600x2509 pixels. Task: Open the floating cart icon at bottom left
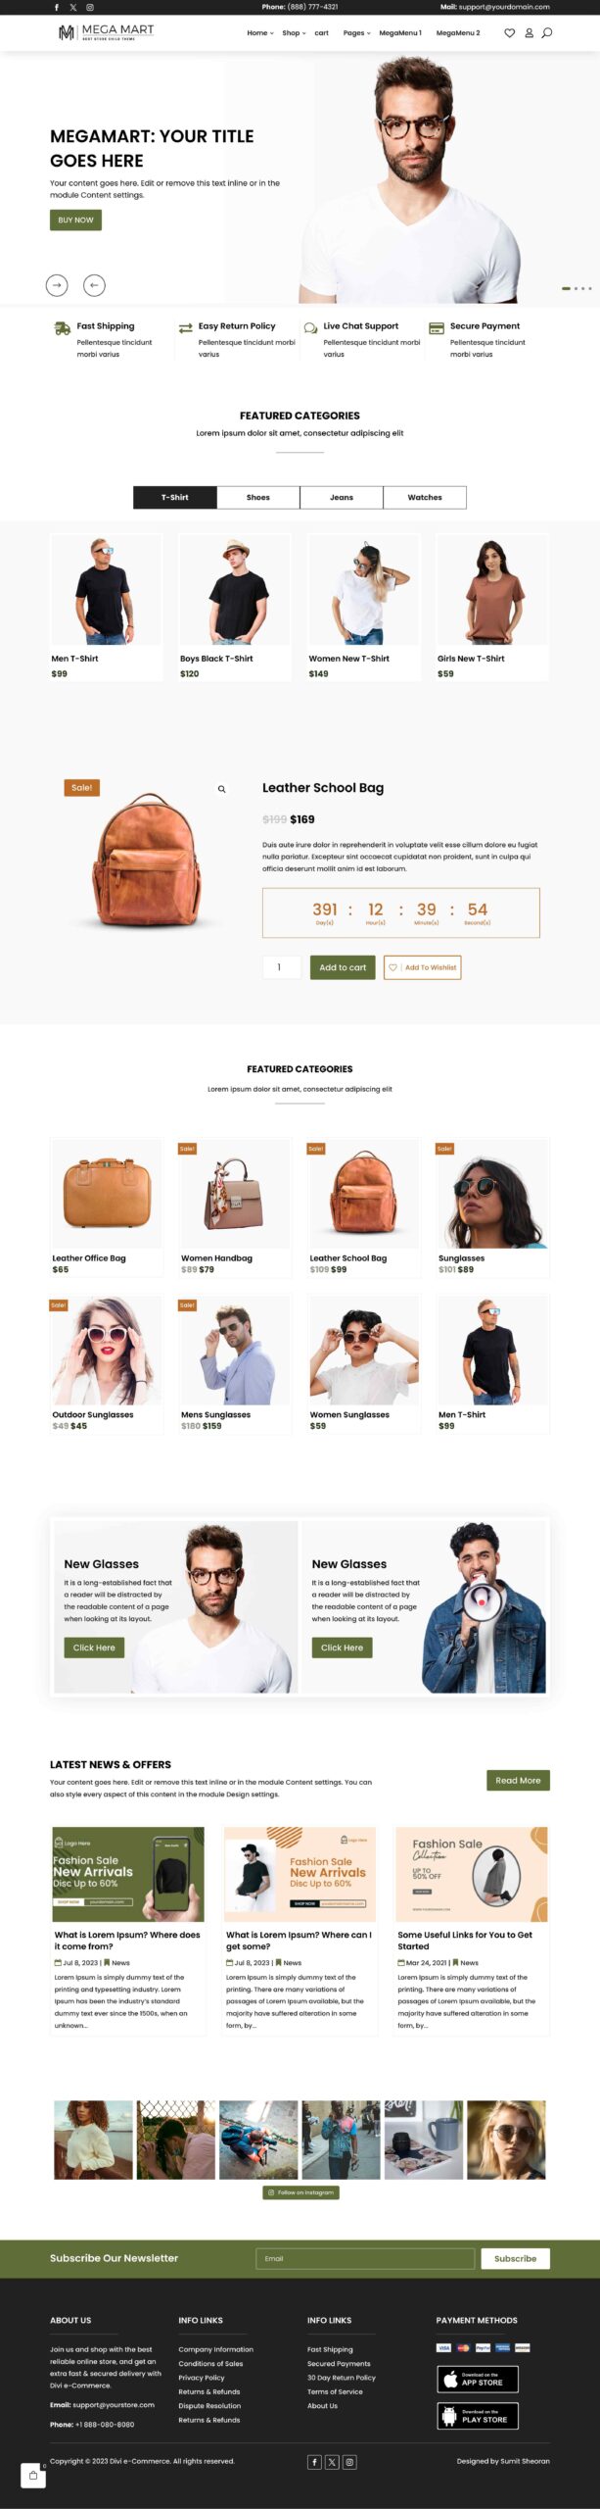32,2475
